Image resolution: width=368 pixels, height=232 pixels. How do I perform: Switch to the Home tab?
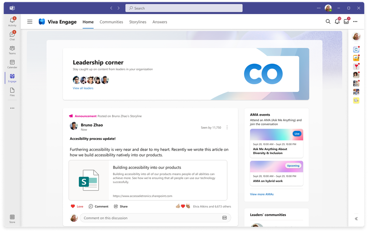(88, 22)
